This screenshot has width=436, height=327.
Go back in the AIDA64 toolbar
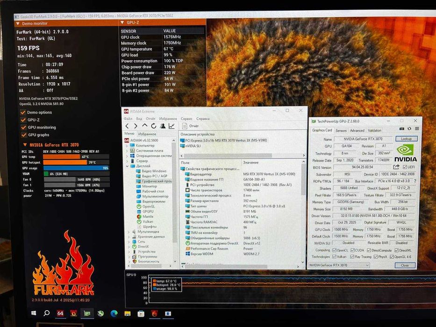tap(127, 126)
